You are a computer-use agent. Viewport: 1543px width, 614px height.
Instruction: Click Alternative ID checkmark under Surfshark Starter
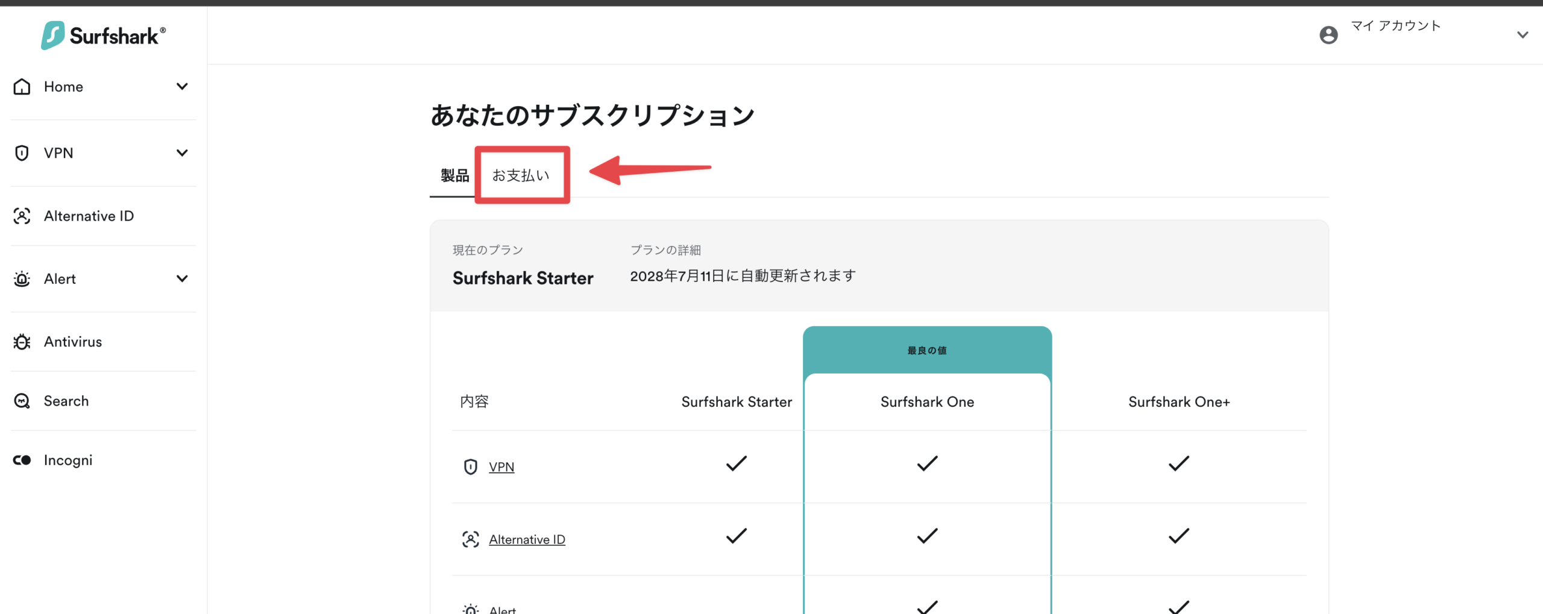(x=737, y=536)
